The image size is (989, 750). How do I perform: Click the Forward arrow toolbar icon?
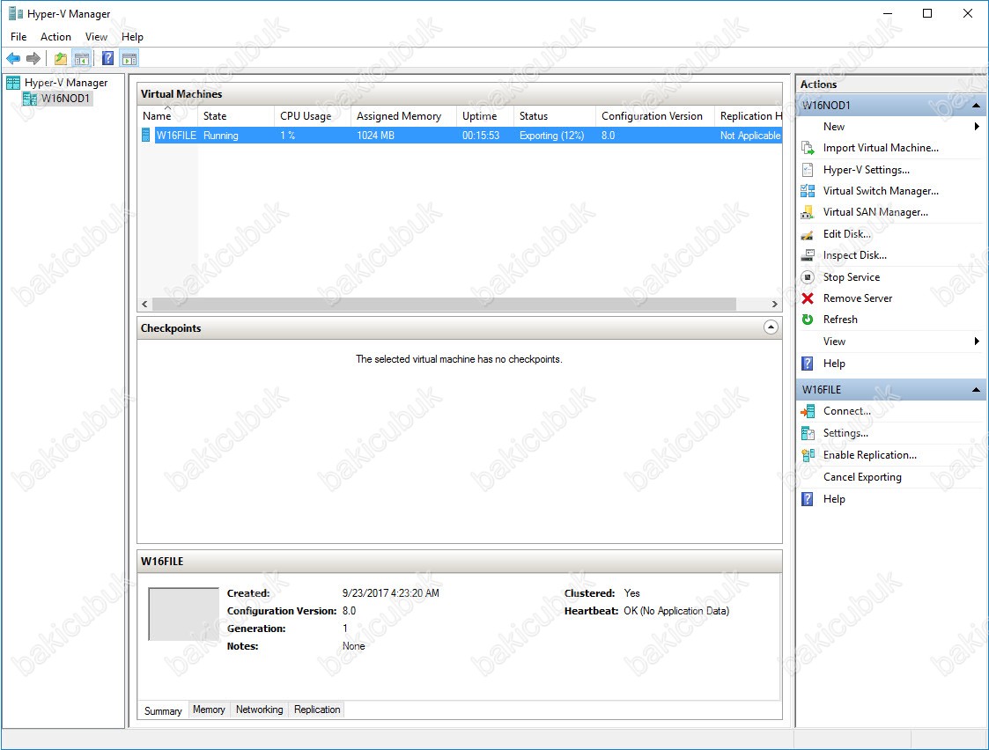[33, 59]
